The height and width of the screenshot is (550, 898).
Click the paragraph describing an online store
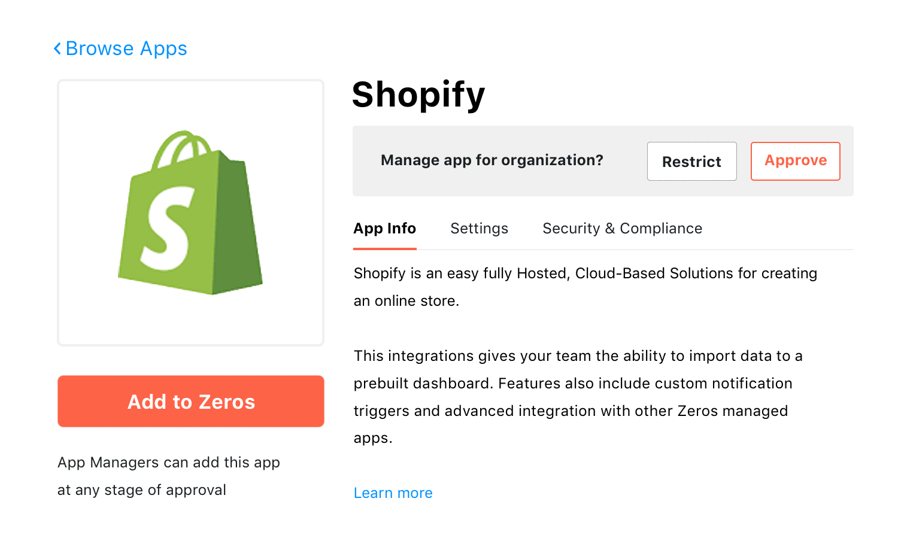[585, 287]
